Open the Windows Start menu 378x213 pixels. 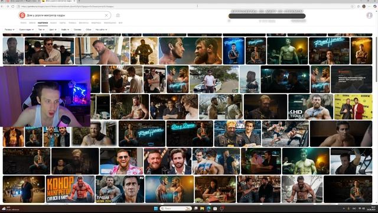[156, 208]
